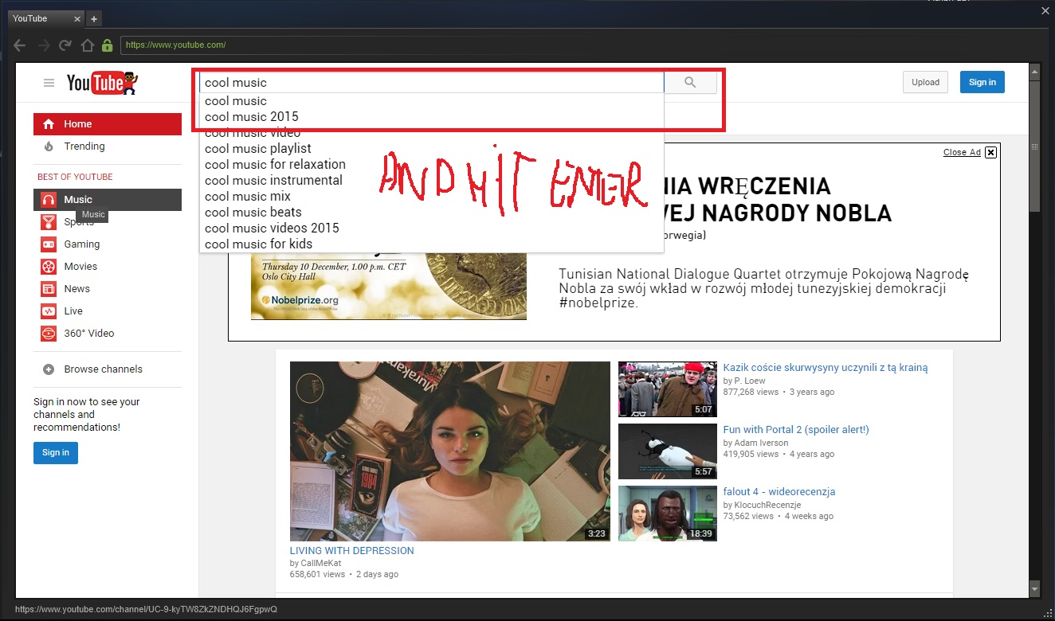Choose the suggestion reading only 'cool music'
This screenshot has height=621, width=1055.
(431, 101)
